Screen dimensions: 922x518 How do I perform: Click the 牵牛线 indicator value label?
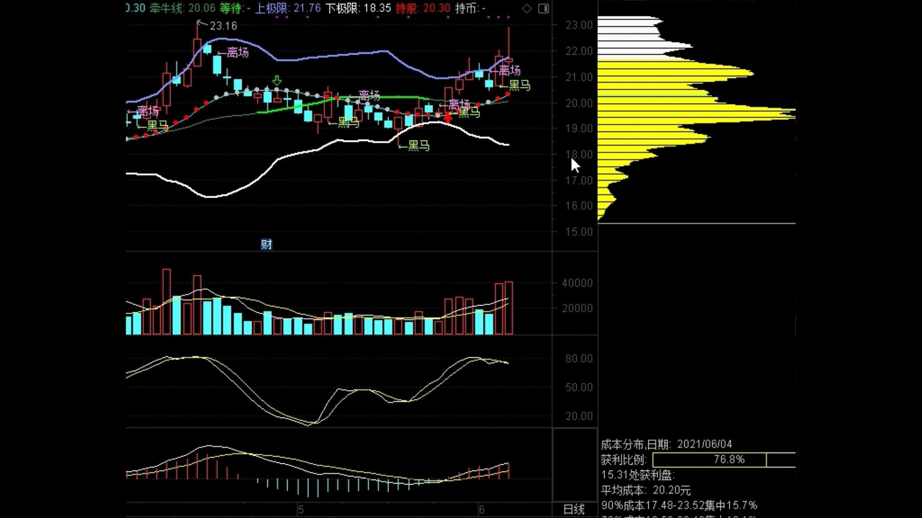point(182,8)
